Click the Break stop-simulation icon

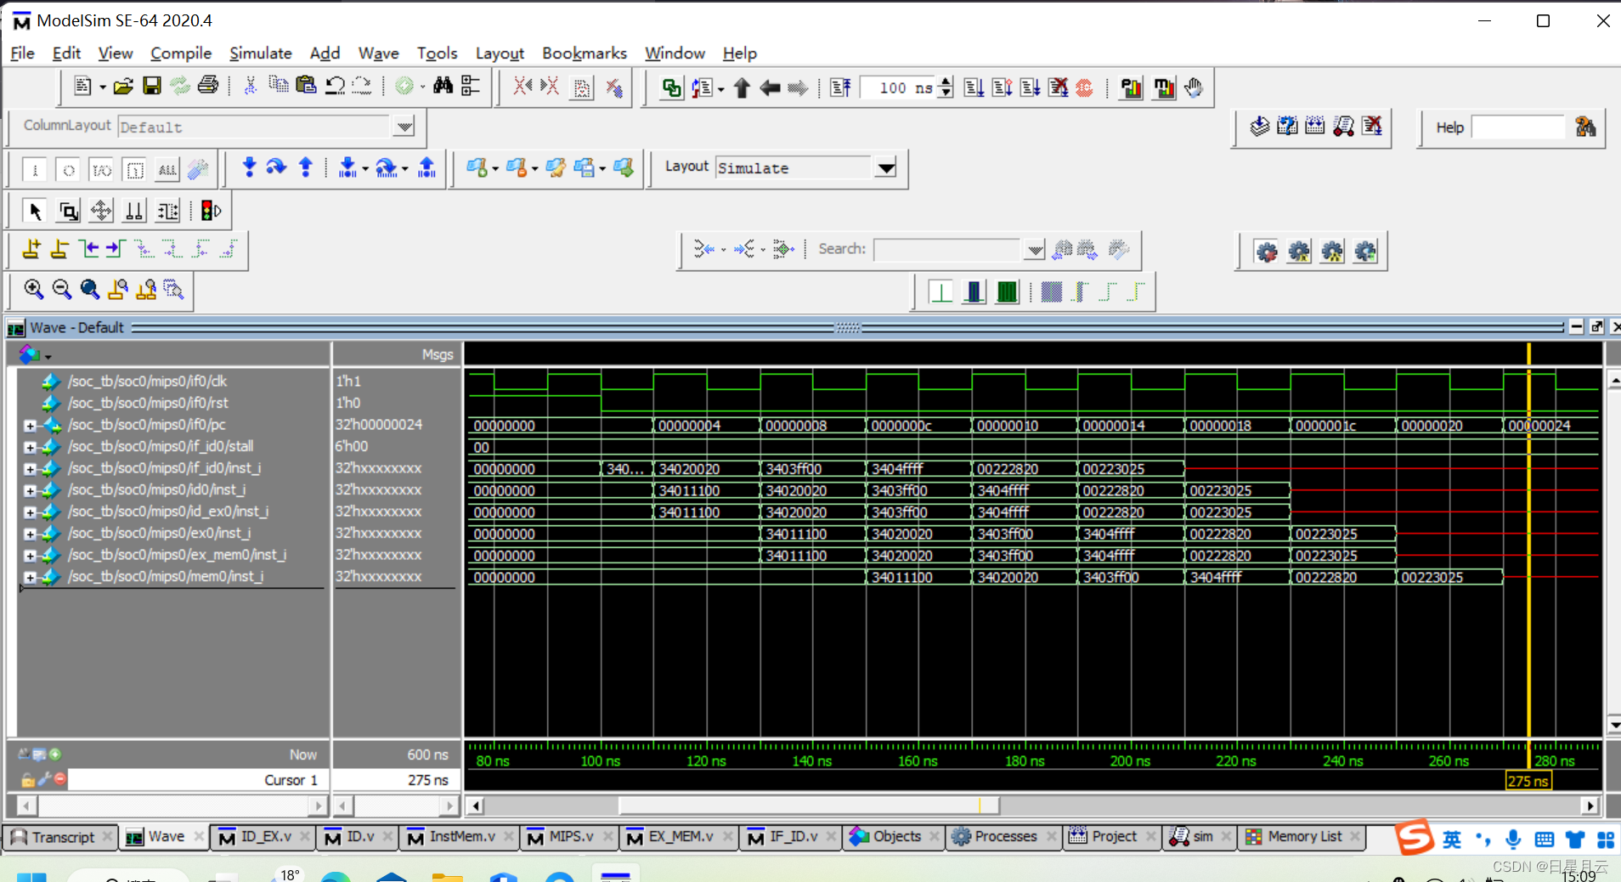(x=1058, y=88)
